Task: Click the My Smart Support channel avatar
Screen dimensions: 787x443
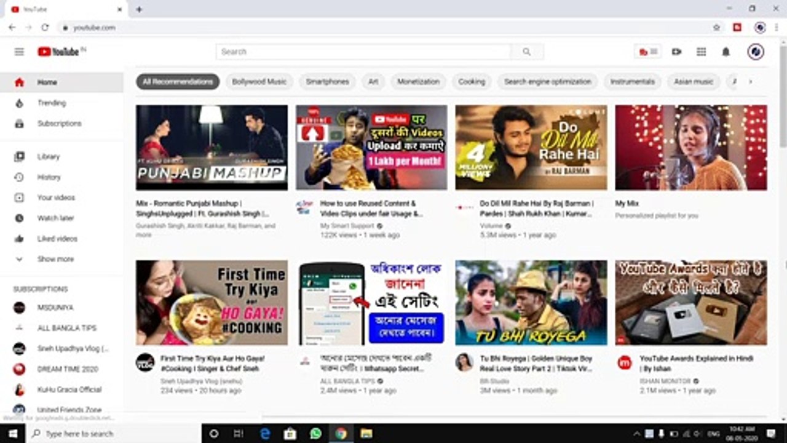Action: tap(304, 207)
